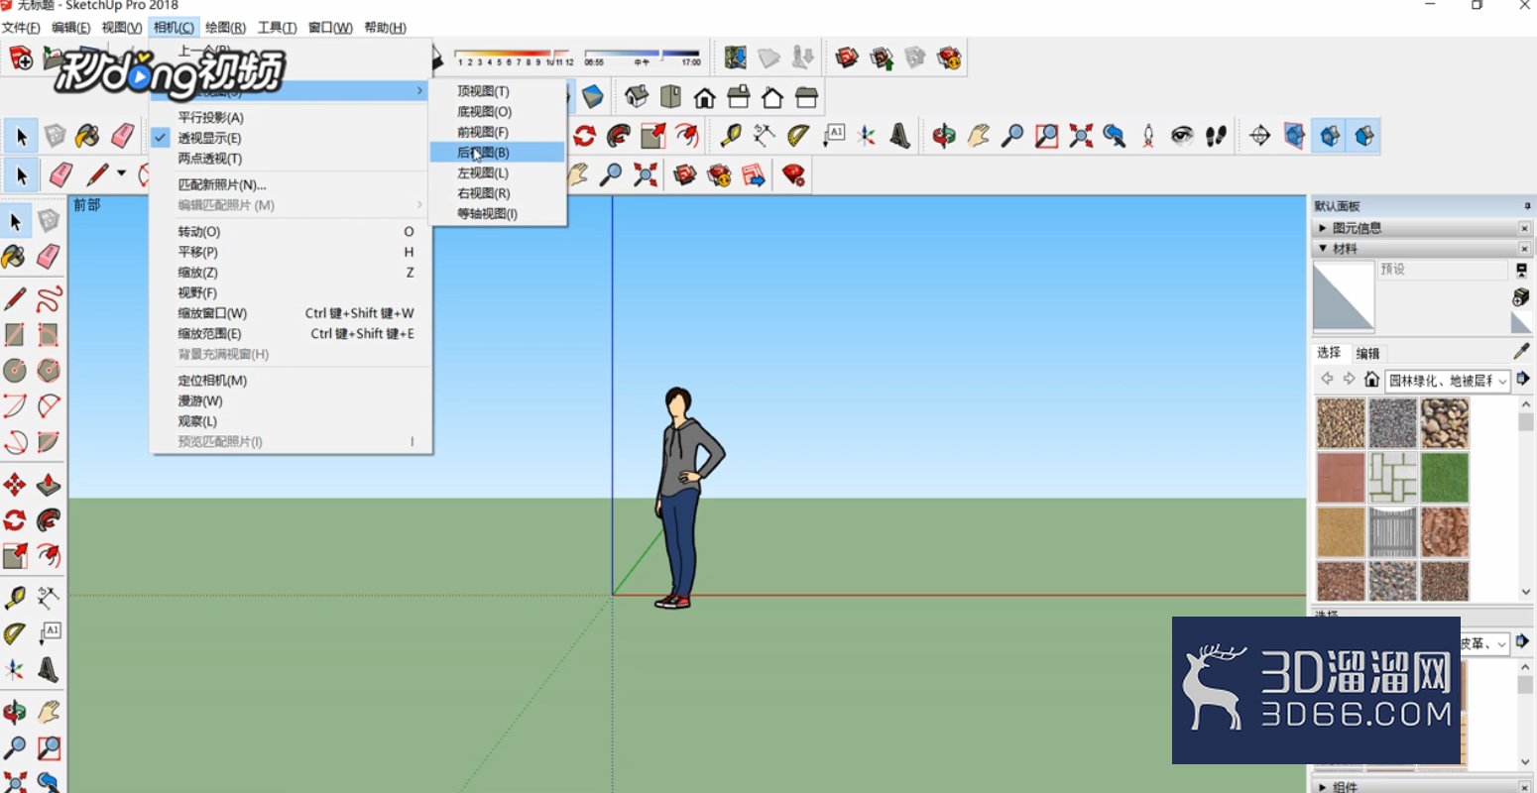Image resolution: width=1537 pixels, height=793 pixels.
Task: Select the red brick paving swatch
Action: [x=1341, y=478]
